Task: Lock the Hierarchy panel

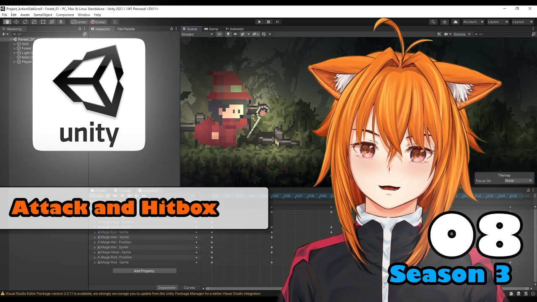Action: click(x=80, y=29)
